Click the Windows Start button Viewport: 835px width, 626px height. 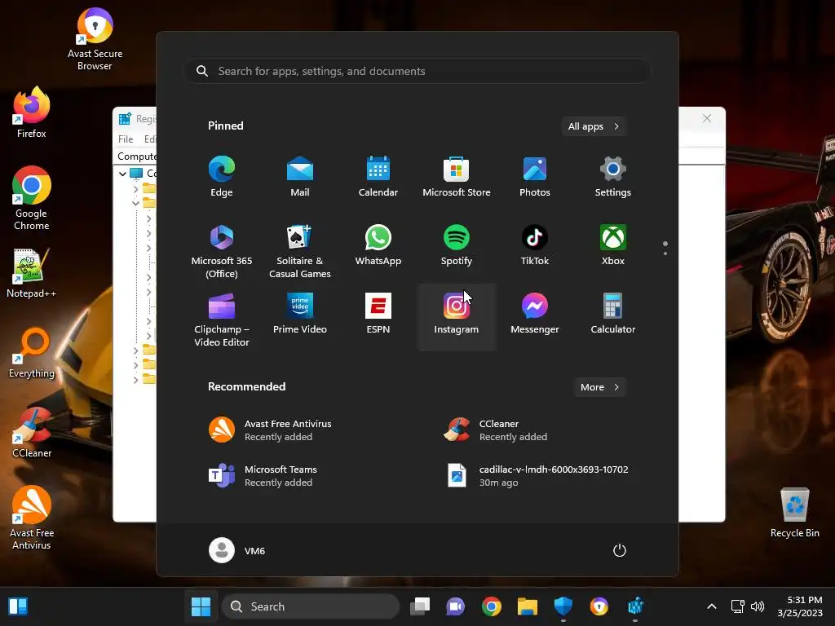click(201, 606)
